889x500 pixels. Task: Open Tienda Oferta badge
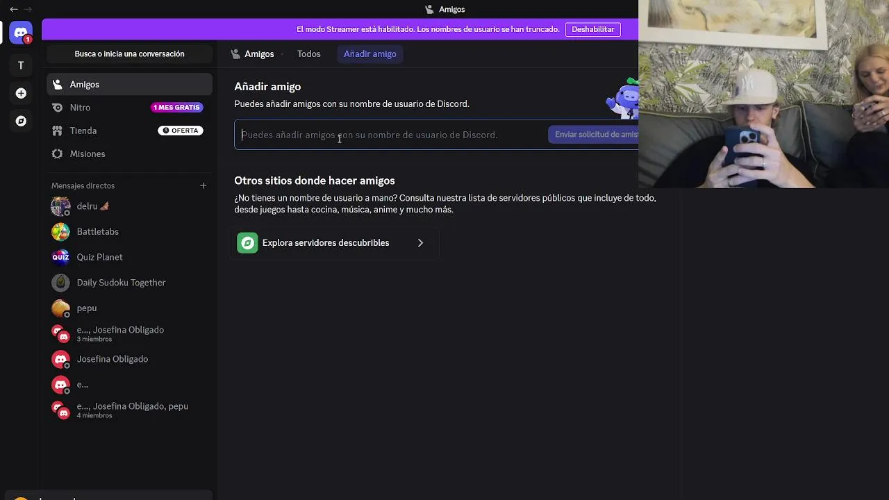[x=181, y=131]
